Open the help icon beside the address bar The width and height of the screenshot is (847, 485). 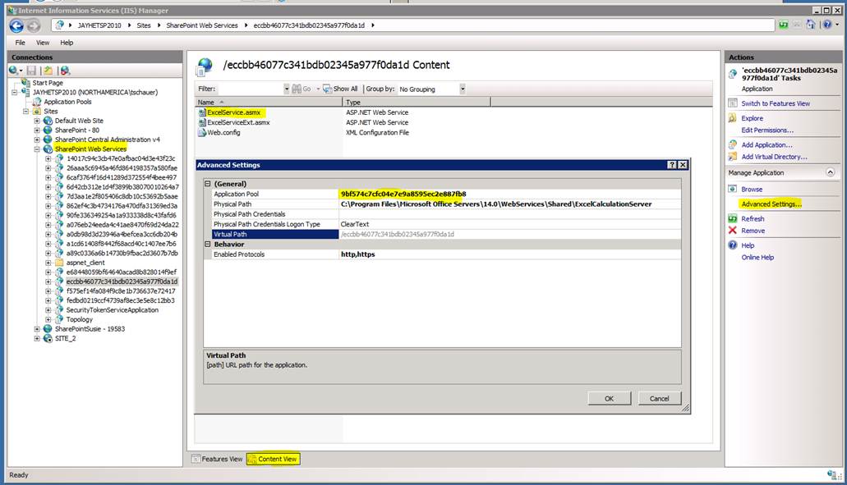click(827, 25)
